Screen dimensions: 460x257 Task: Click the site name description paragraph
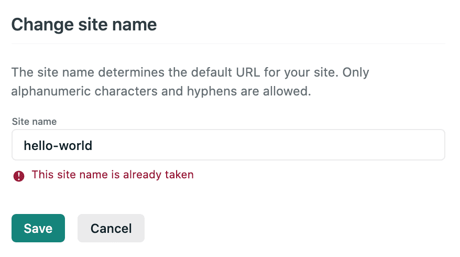[x=190, y=82]
